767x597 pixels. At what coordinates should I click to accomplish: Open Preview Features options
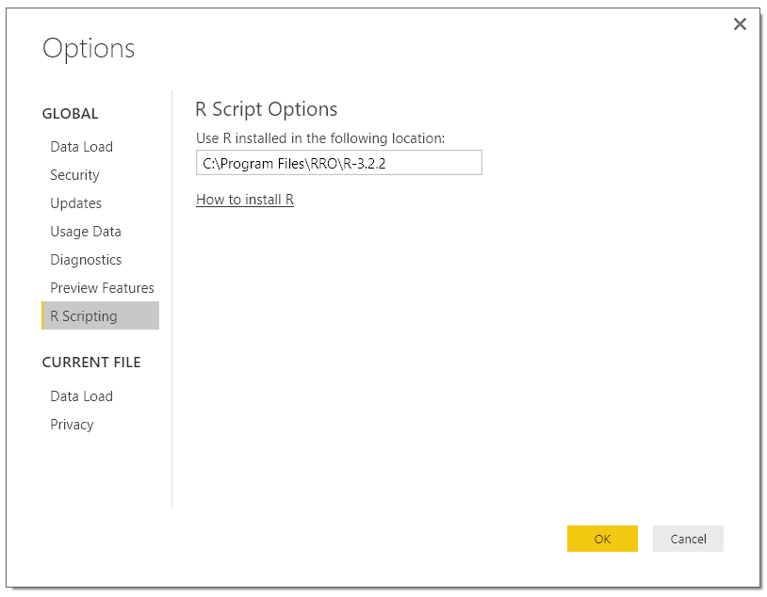101,288
